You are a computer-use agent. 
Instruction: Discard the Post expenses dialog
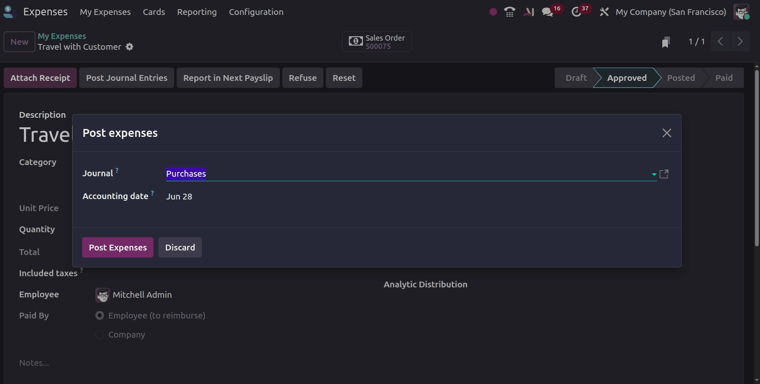tap(180, 248)
